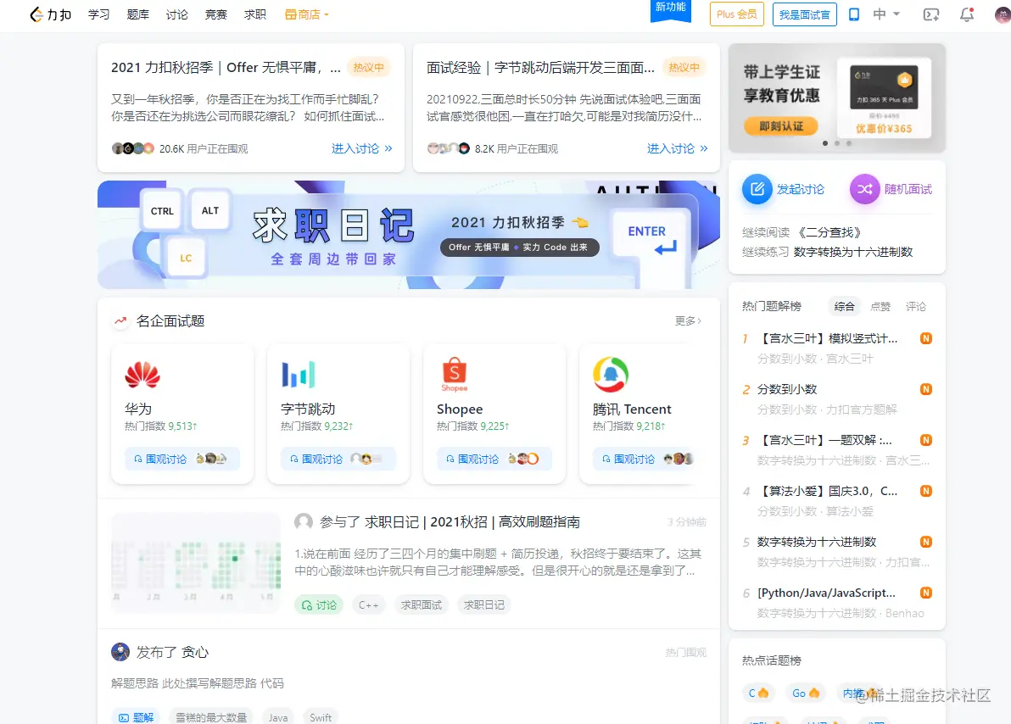Click user avatars beside 8.2K 用户正在围观
Image resolution: width=1011 pixels, height=724 pixels.
point(448,148)
